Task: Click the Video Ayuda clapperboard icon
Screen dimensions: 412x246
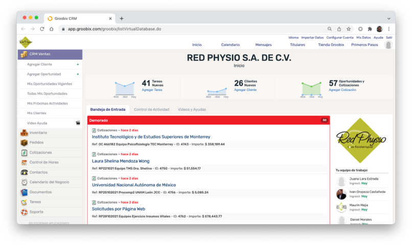Action: click(78, 123)
